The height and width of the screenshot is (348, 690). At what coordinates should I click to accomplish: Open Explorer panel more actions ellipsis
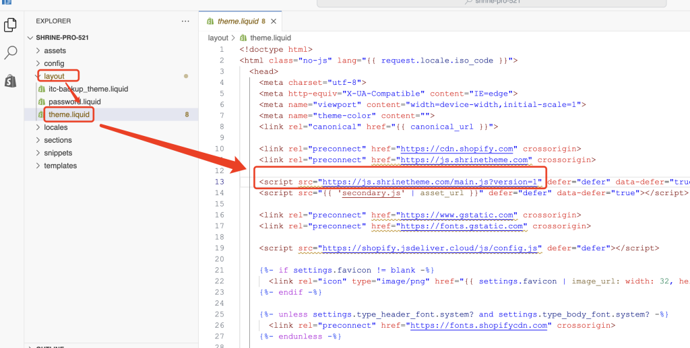[x=185, y=22]
